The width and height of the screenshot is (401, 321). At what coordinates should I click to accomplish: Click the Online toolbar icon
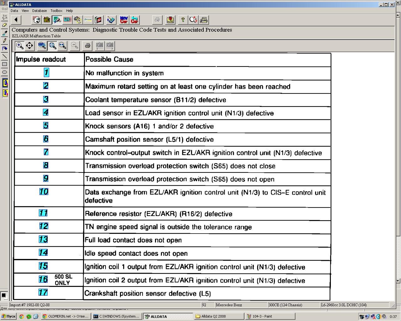[88, 20]
